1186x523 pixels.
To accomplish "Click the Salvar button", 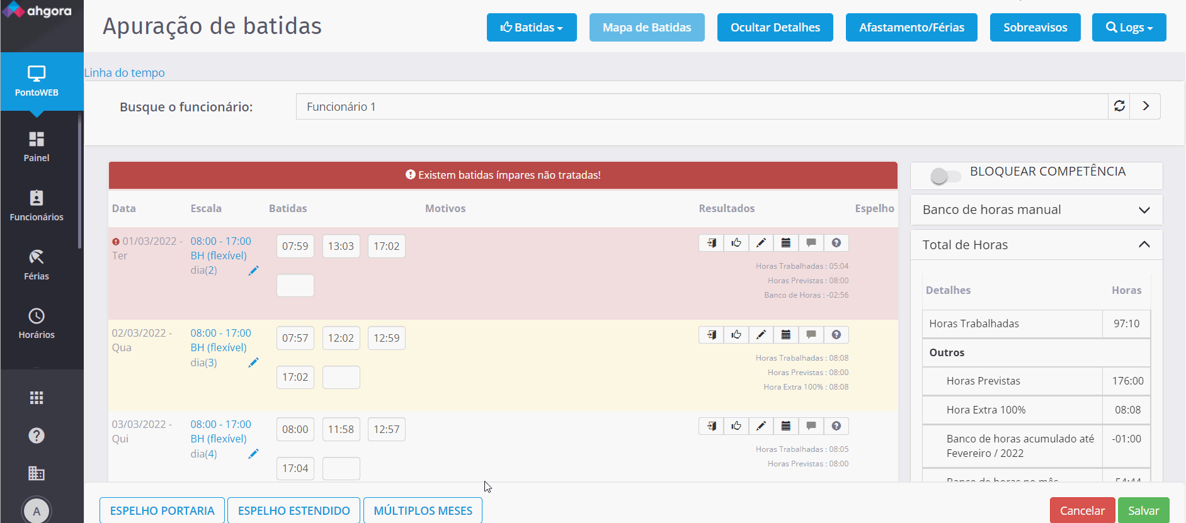I will pos(1143,510).
